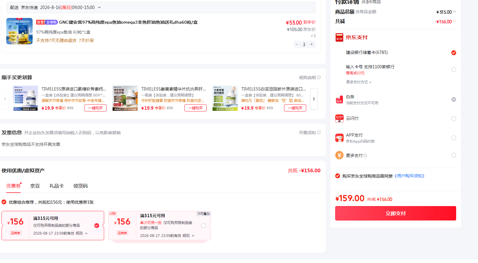Screen dimensions: 478x263
Task: Increase fish oil quantity with plus button
Action: tap(312, 44)
